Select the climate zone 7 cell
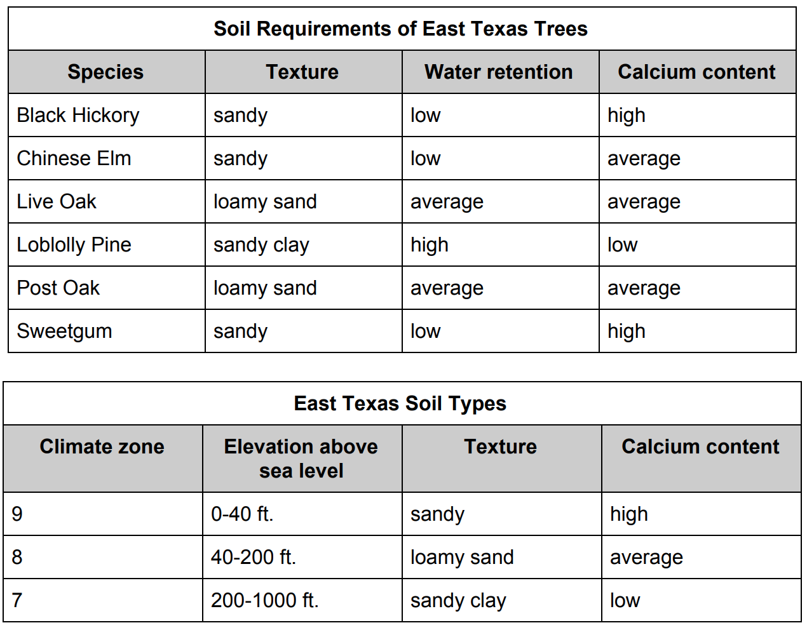This screenshot has width=807, height=630. [x=17, y=601]
